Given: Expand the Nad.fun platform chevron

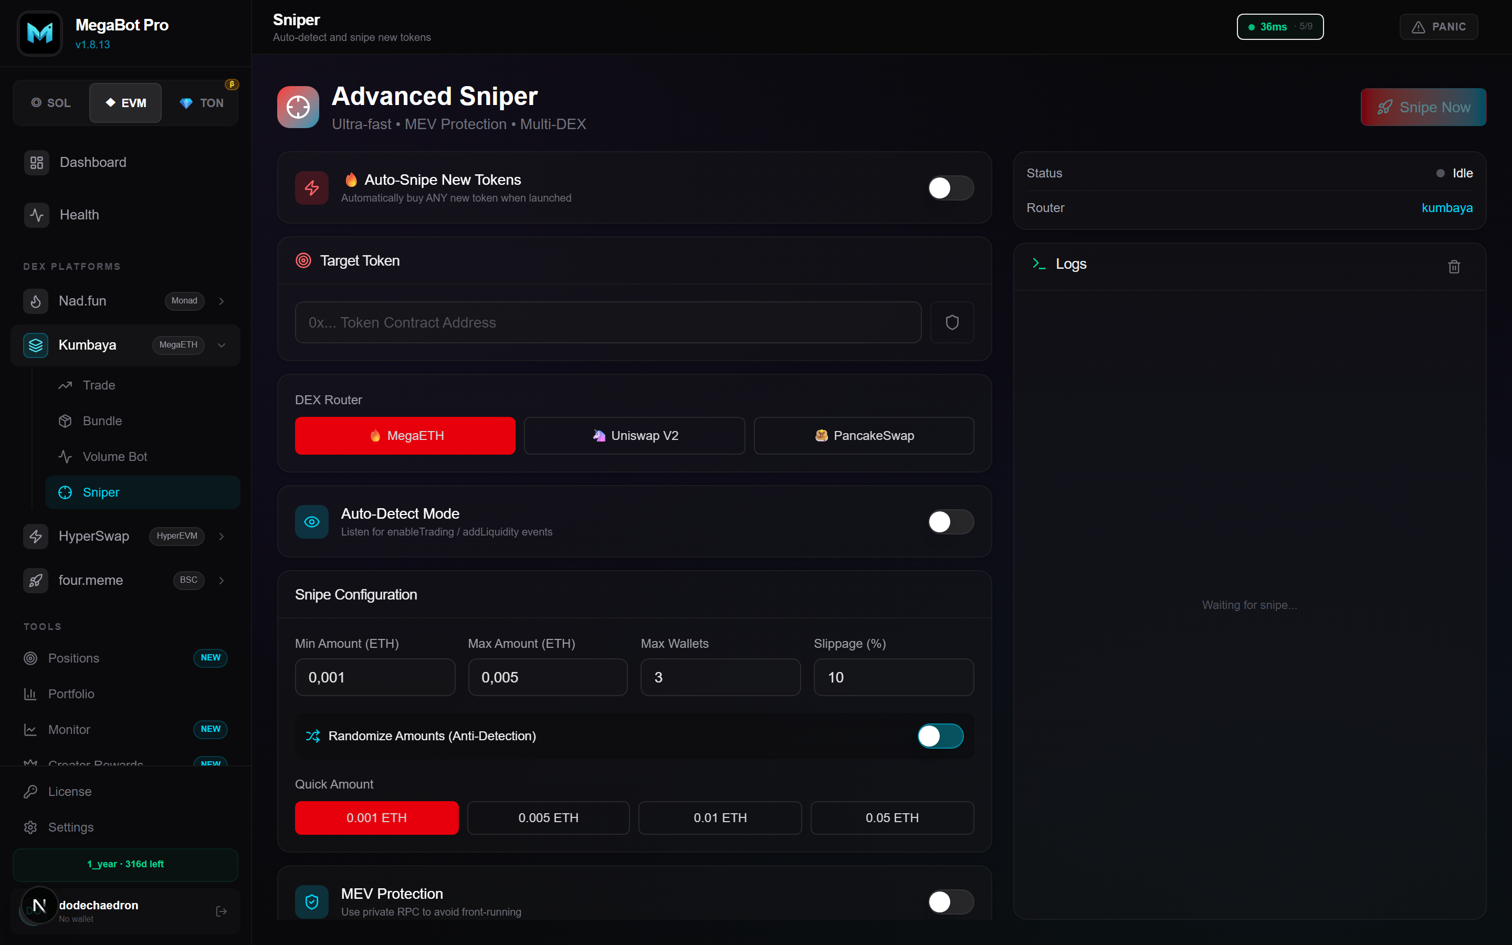Looking at the screenshot, I should pos(222,301).
